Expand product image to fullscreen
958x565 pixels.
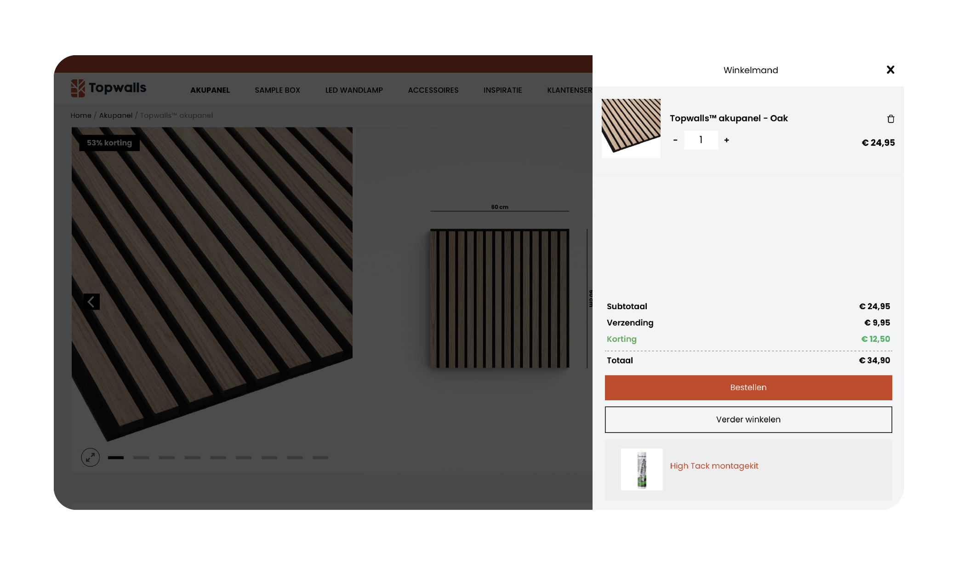tap(91, 457)
